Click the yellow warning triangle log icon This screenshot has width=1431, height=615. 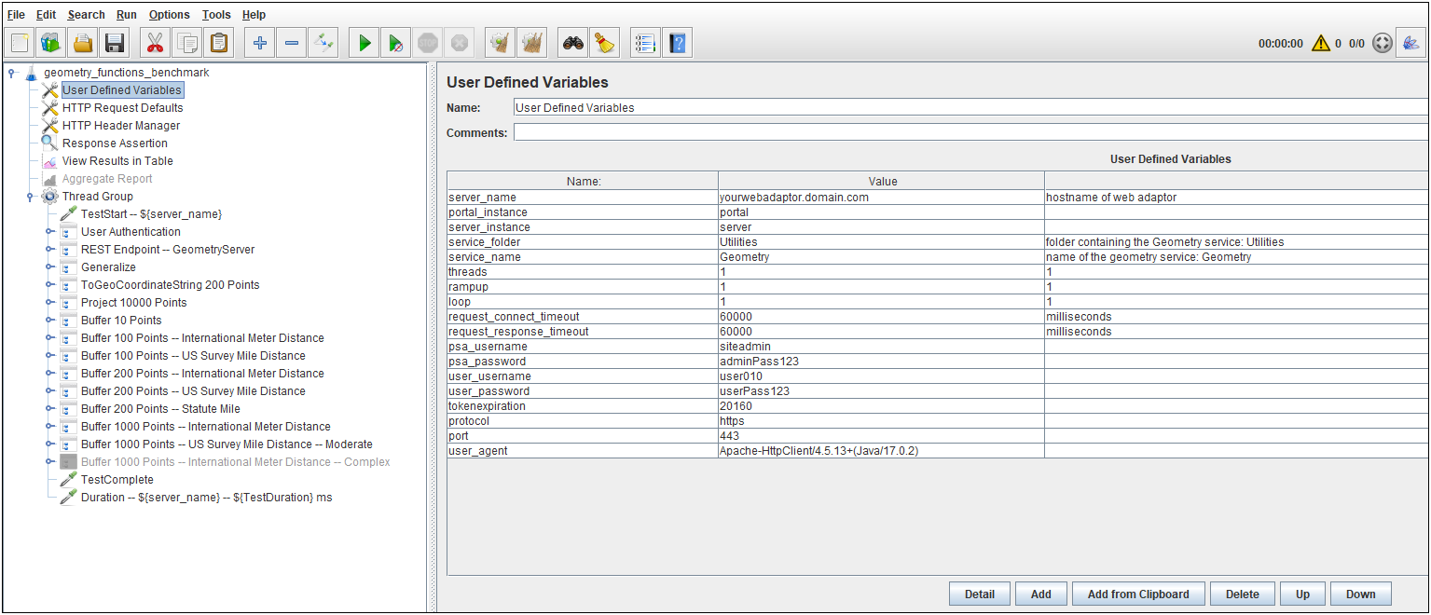[x=1320, y=43]
